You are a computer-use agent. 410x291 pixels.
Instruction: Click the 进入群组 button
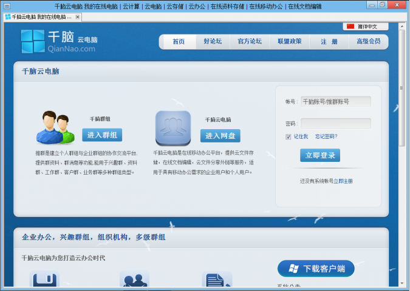[x=102, y=135]
